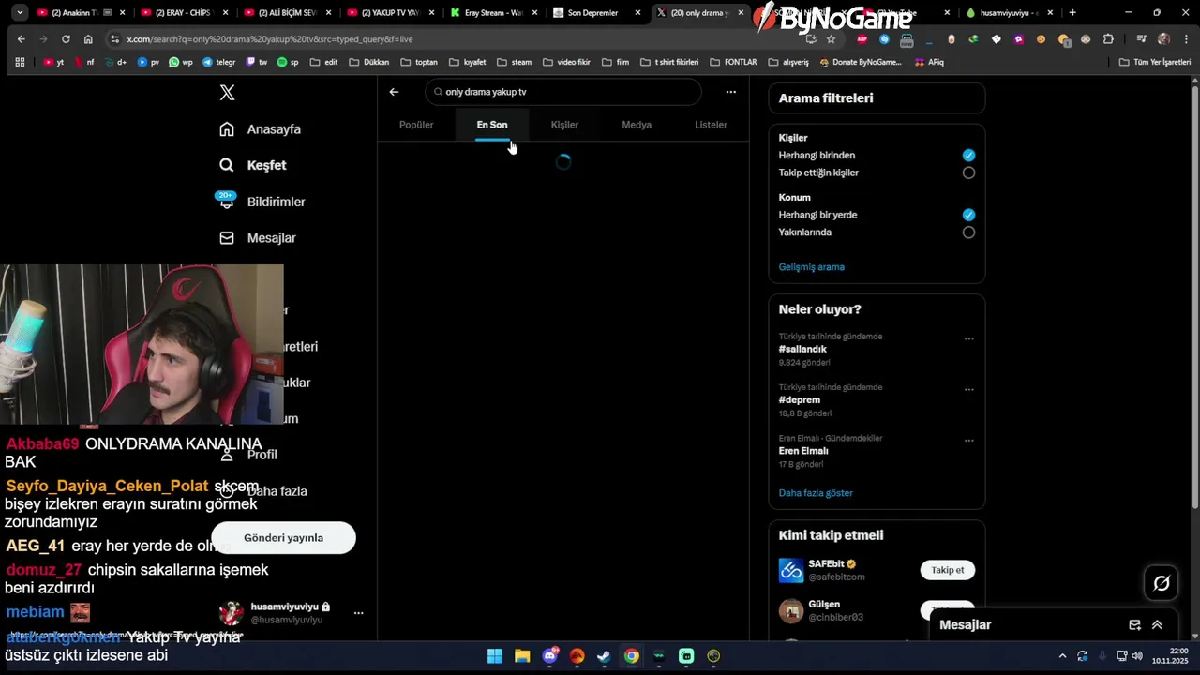Open File Explorer from the taskbar
The image size is (1200, 675).
522,656
